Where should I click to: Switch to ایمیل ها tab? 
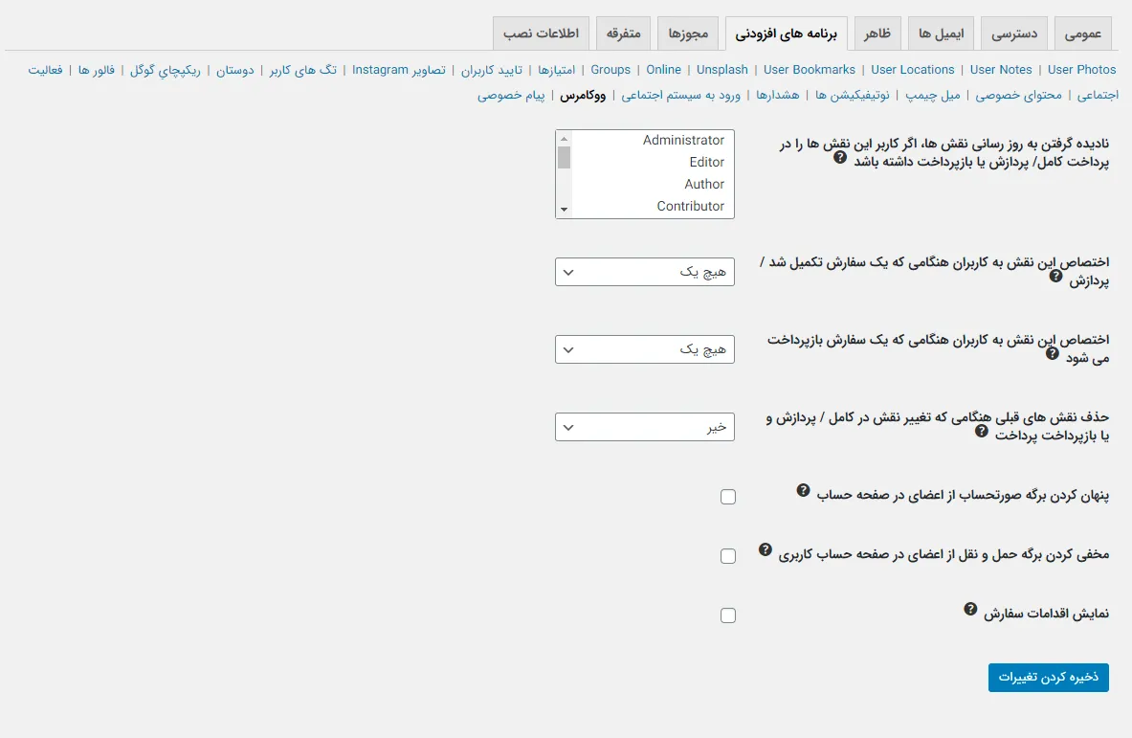pos(941,34)
